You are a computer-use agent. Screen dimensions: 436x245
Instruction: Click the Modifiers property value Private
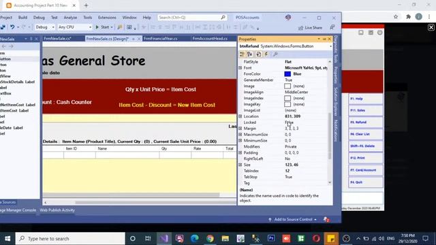pyautogui.click(x=291, y=147)
